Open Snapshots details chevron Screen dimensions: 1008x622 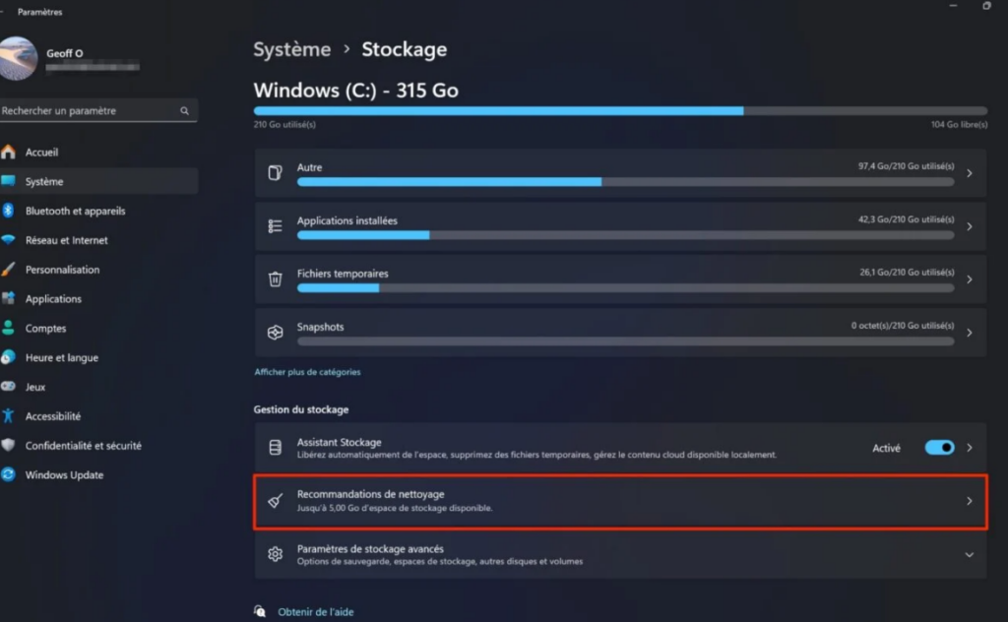[970, 333]
